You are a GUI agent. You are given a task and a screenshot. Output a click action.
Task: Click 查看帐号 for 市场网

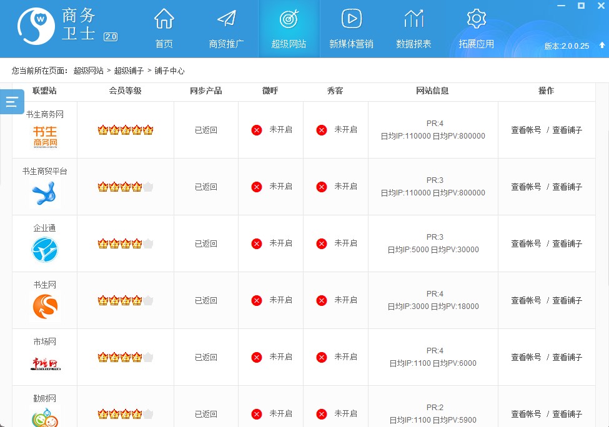coord(526,357)
